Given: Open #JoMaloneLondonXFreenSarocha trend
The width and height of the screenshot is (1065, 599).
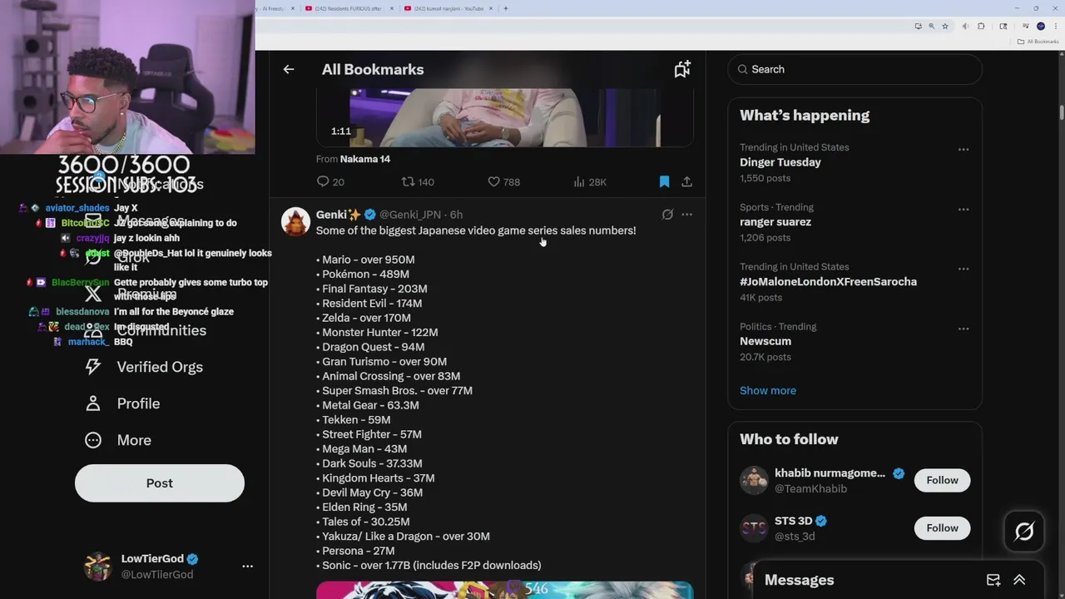Looking at the screenshot, I should tap(828, 282).
